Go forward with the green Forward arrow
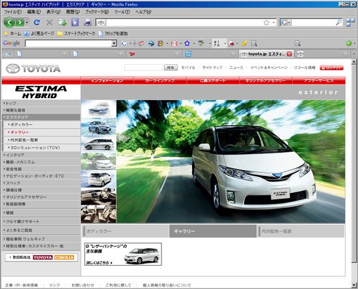 tap(20, 23)
